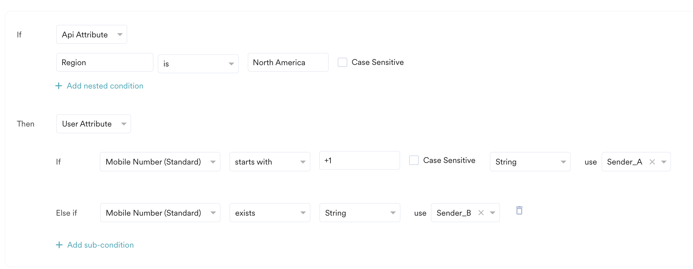Viewport: 693px width, 269px height.
Task: Open the Sender_A dropdown arrow
Action: [664, 162]
